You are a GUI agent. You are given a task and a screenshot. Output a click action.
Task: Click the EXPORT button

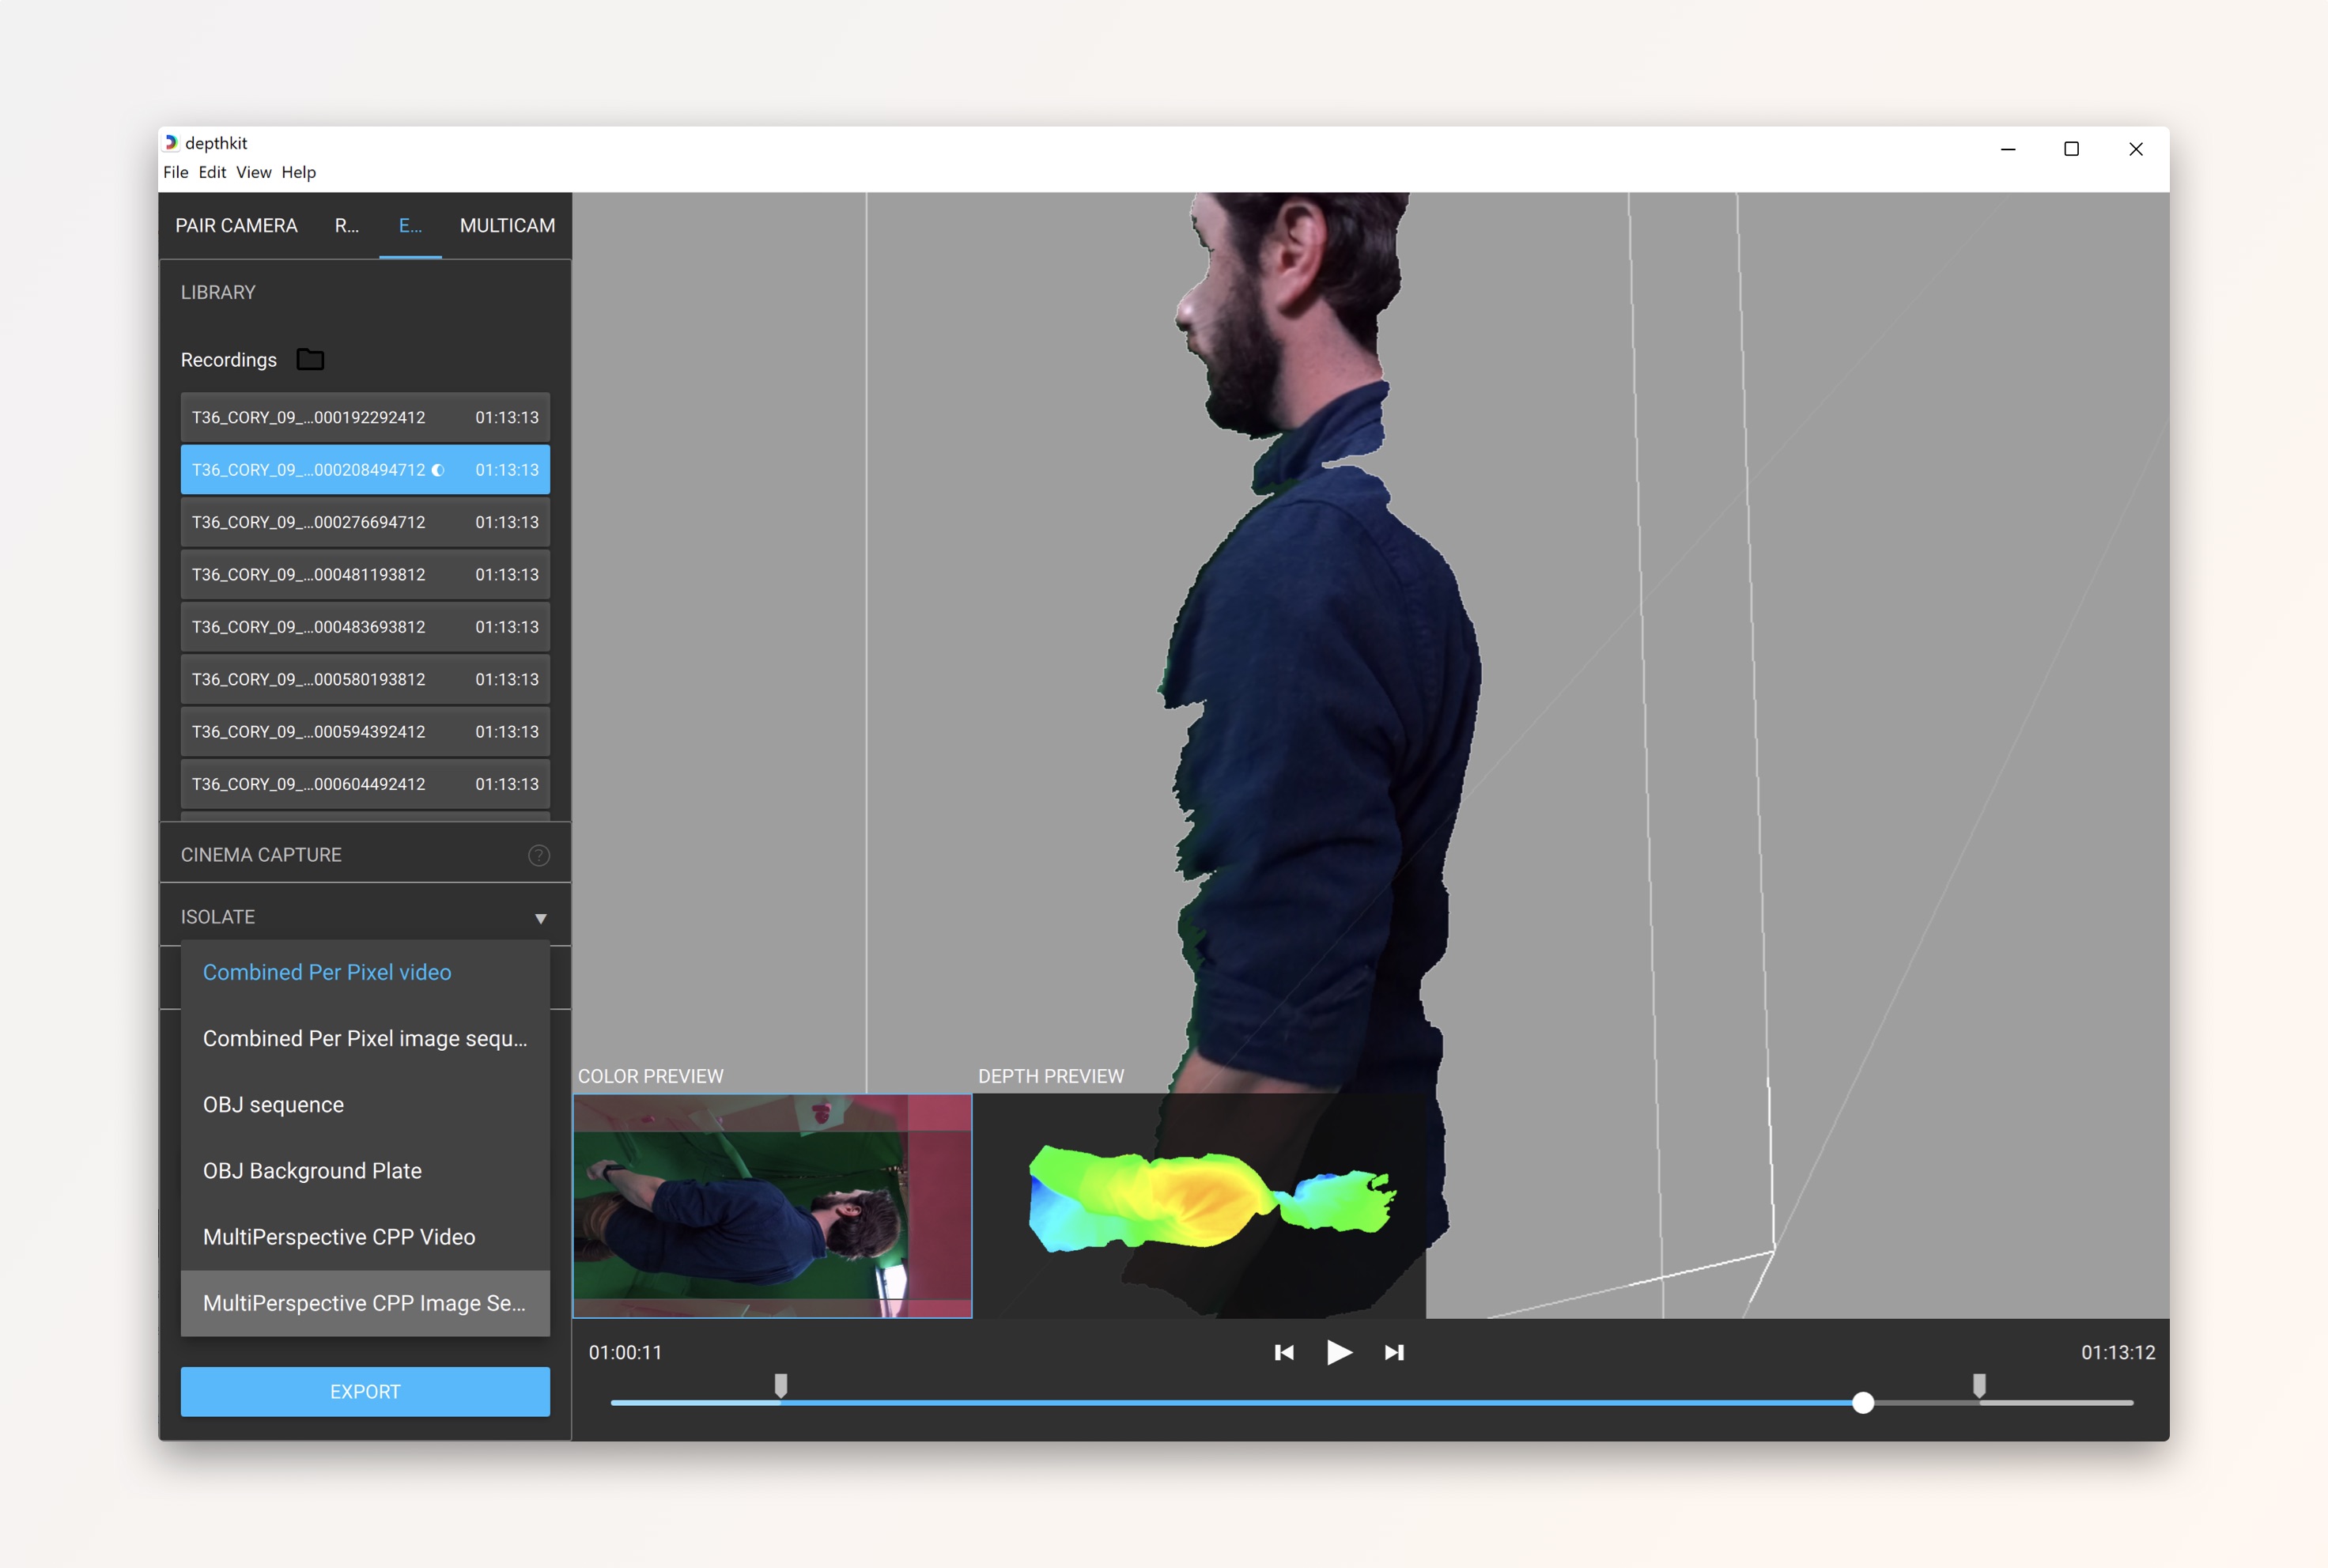[365, 1392]
